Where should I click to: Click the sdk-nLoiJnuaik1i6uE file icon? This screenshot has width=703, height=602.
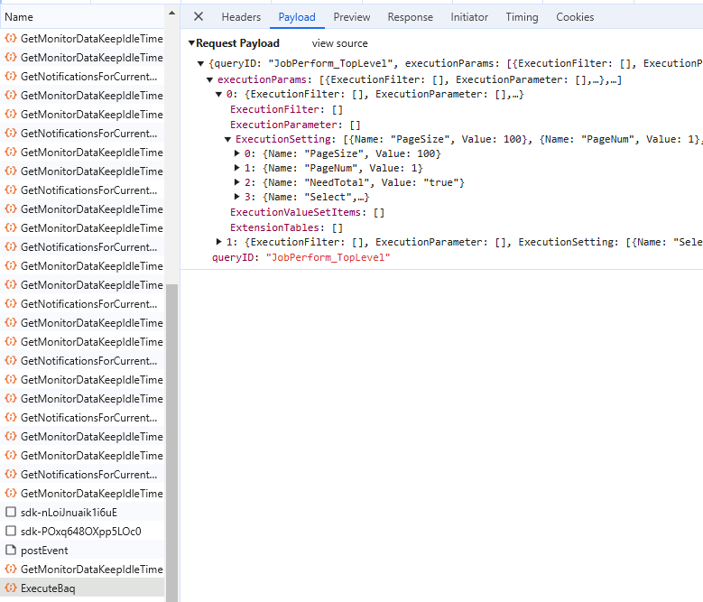pyautogui.click(x=11, y=512)
